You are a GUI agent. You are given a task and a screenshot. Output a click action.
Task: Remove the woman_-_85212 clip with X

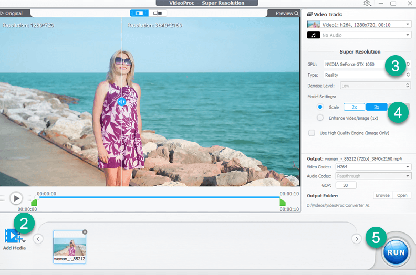point(85,232)
